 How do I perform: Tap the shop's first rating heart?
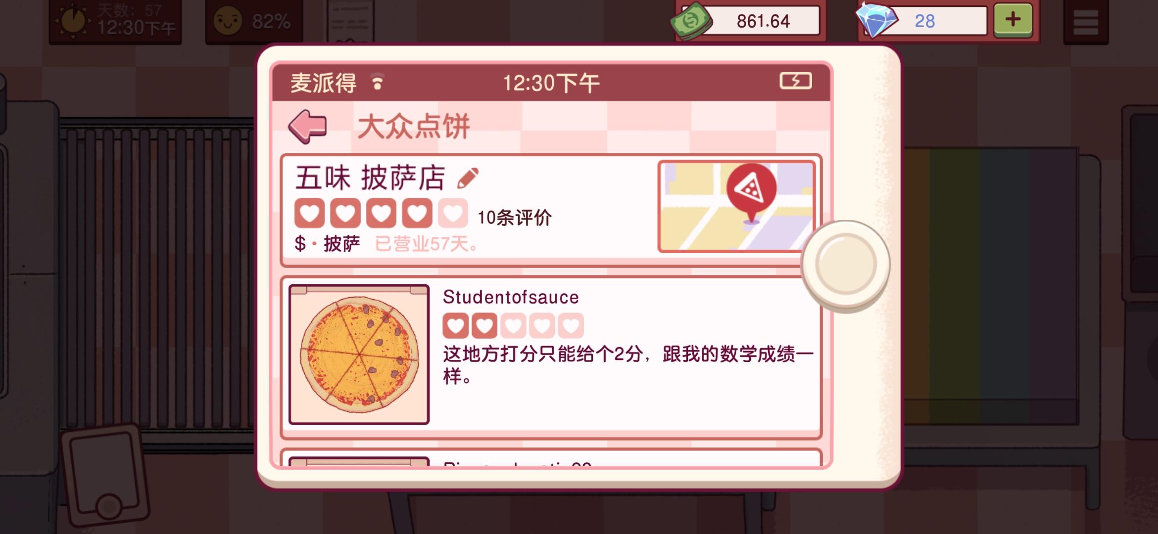(x=309, y=214)
